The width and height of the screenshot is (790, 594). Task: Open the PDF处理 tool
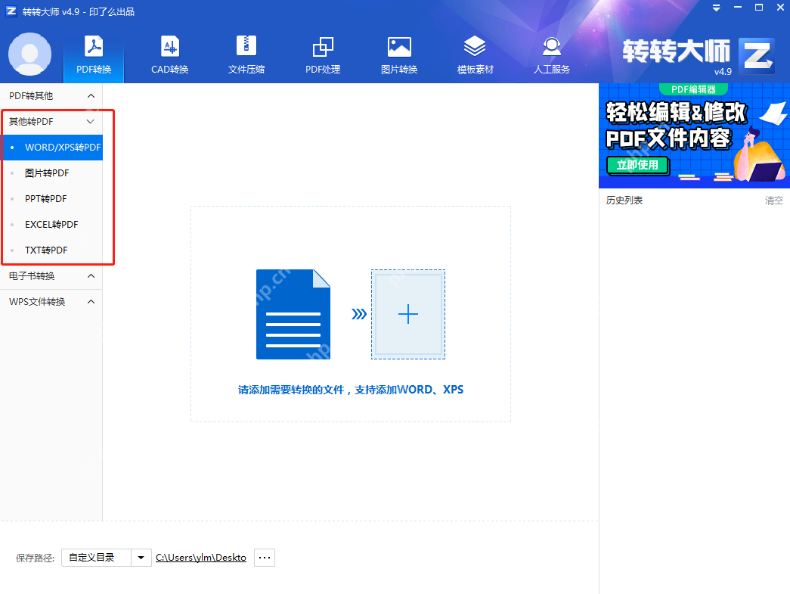tap(323, 55)
